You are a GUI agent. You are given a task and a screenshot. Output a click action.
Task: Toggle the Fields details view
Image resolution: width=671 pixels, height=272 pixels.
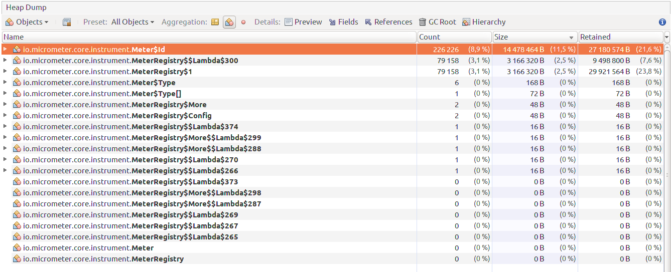click(x=343, y=22)
